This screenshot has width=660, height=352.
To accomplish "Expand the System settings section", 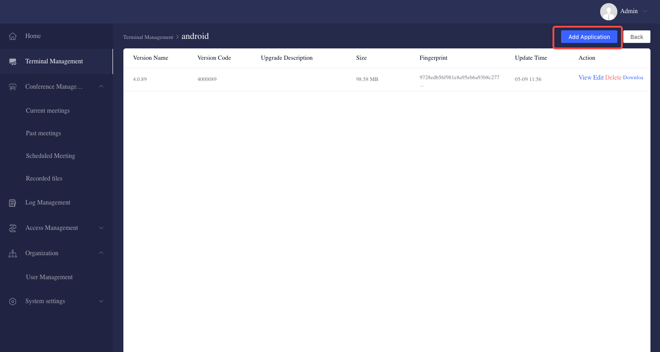I will click(101, 301).
